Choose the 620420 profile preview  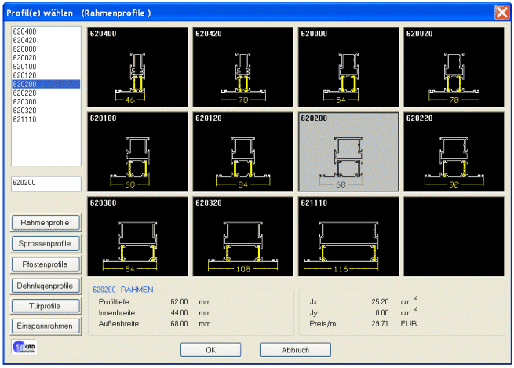click(242, 67)
